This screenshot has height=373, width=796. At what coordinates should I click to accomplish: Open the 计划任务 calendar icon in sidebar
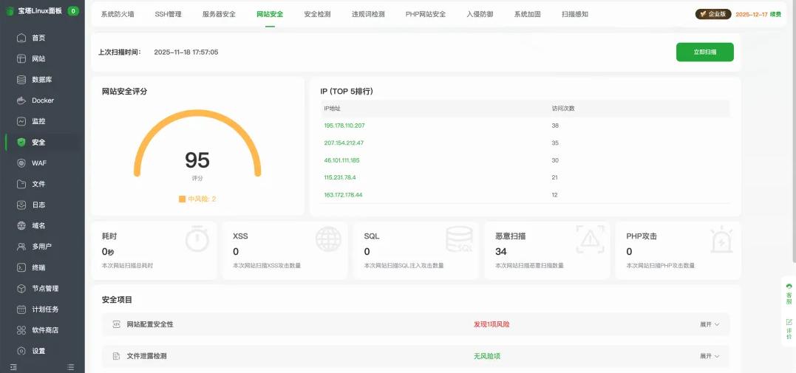click(x=21, y=309)
